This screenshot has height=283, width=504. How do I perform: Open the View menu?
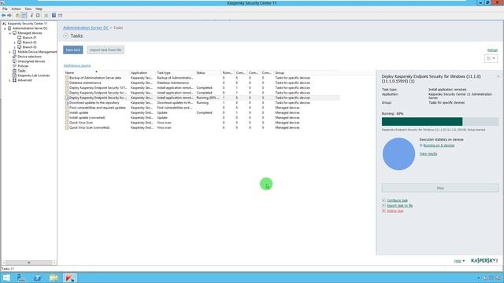(x=28, y=9)
